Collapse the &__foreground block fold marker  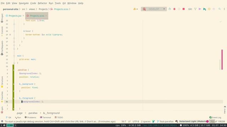tap(14, 98)
